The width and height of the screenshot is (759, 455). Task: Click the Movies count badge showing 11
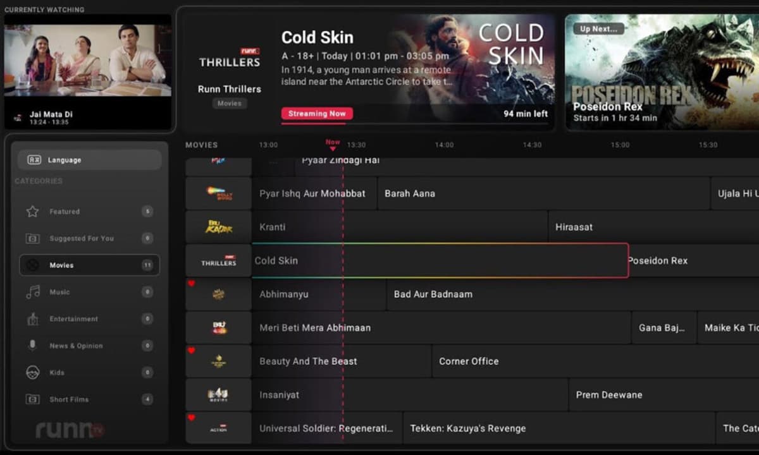pyautogui.click(x=147, y=265)
